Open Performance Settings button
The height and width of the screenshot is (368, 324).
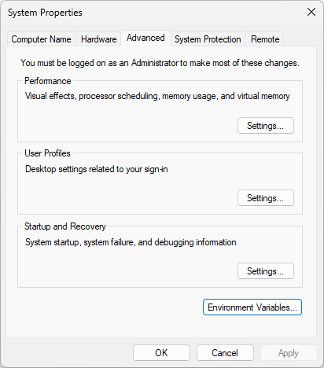pos(266,126)
